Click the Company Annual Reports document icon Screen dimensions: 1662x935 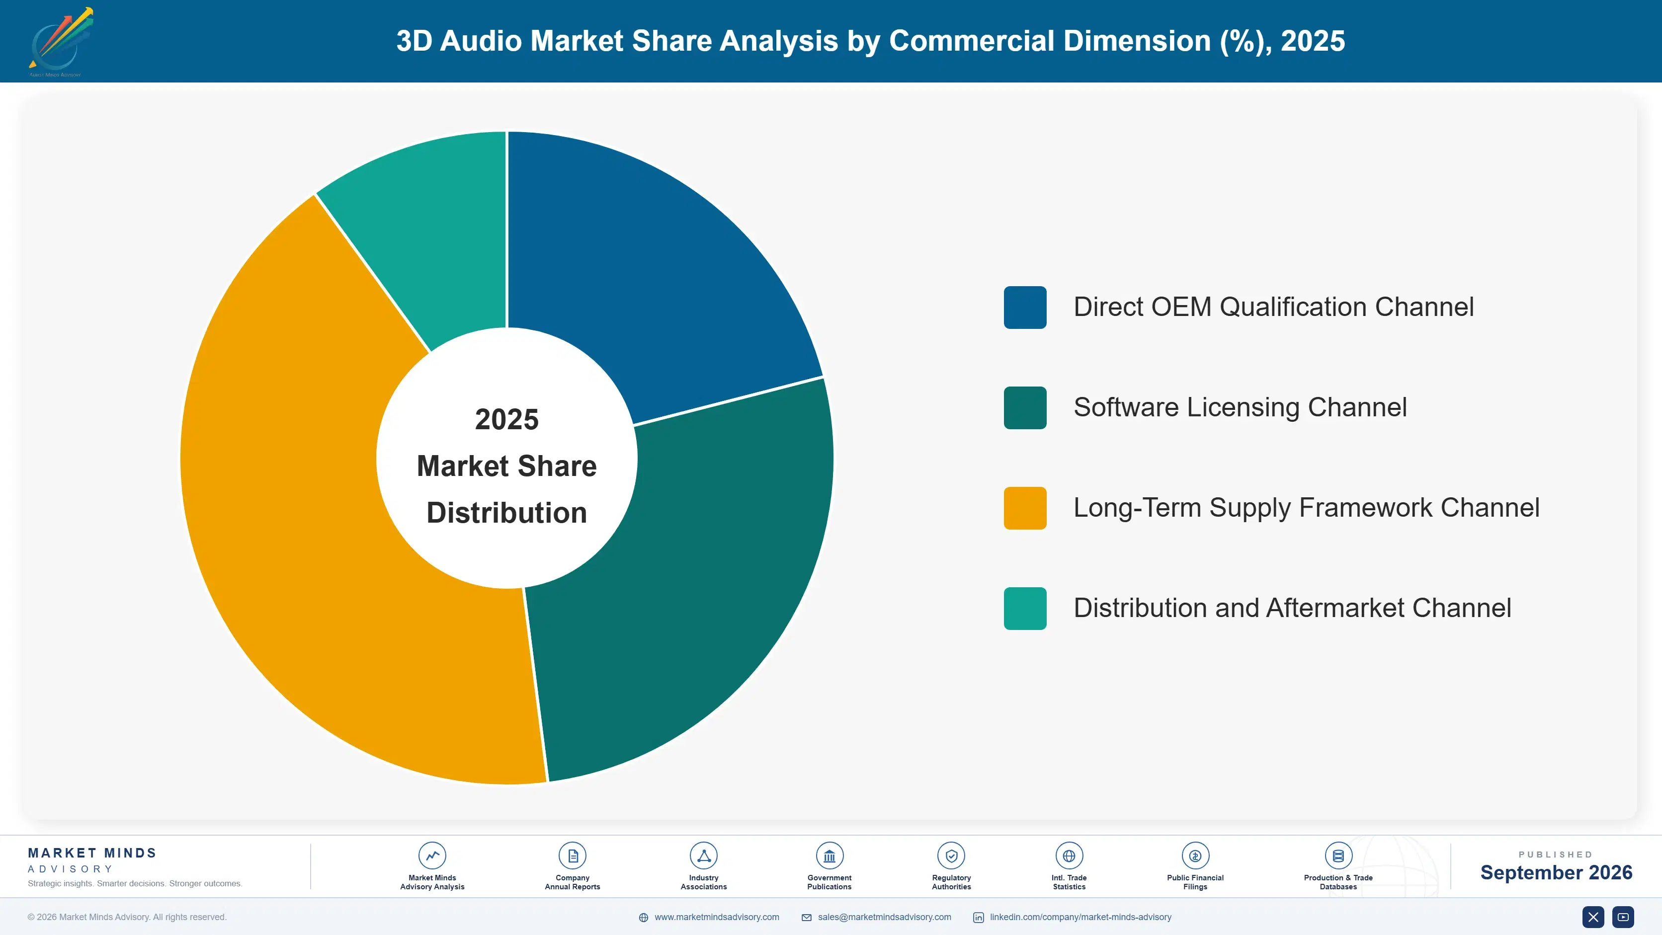(x=572, y=856)
